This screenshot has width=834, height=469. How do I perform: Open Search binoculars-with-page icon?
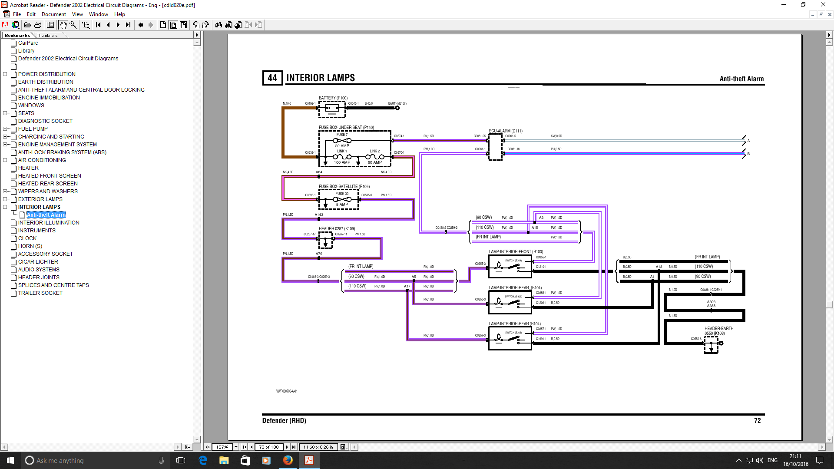tap(228, 25)
